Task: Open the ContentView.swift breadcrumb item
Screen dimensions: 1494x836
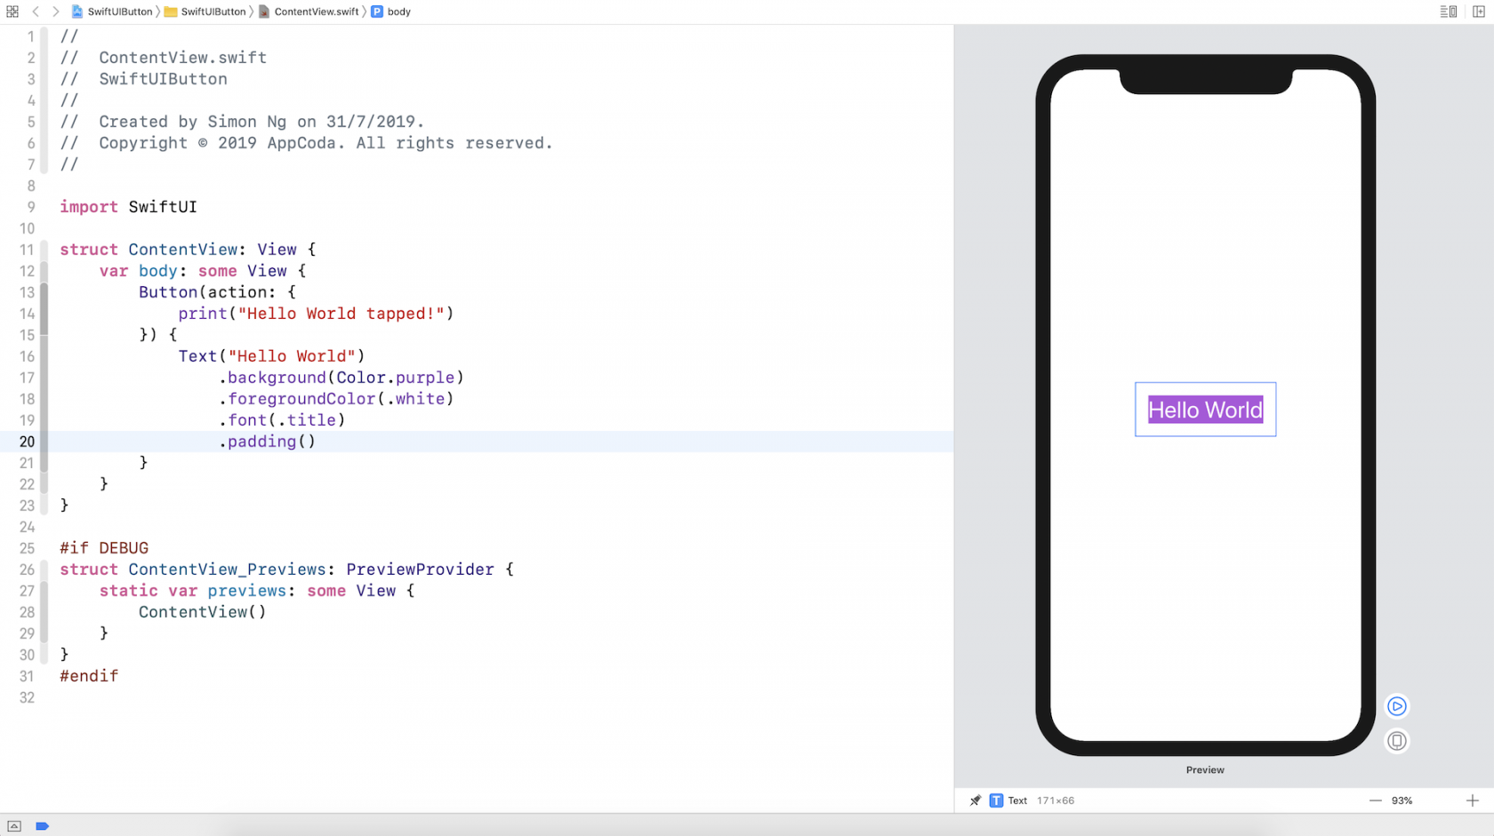Action: tap(316, 12)
